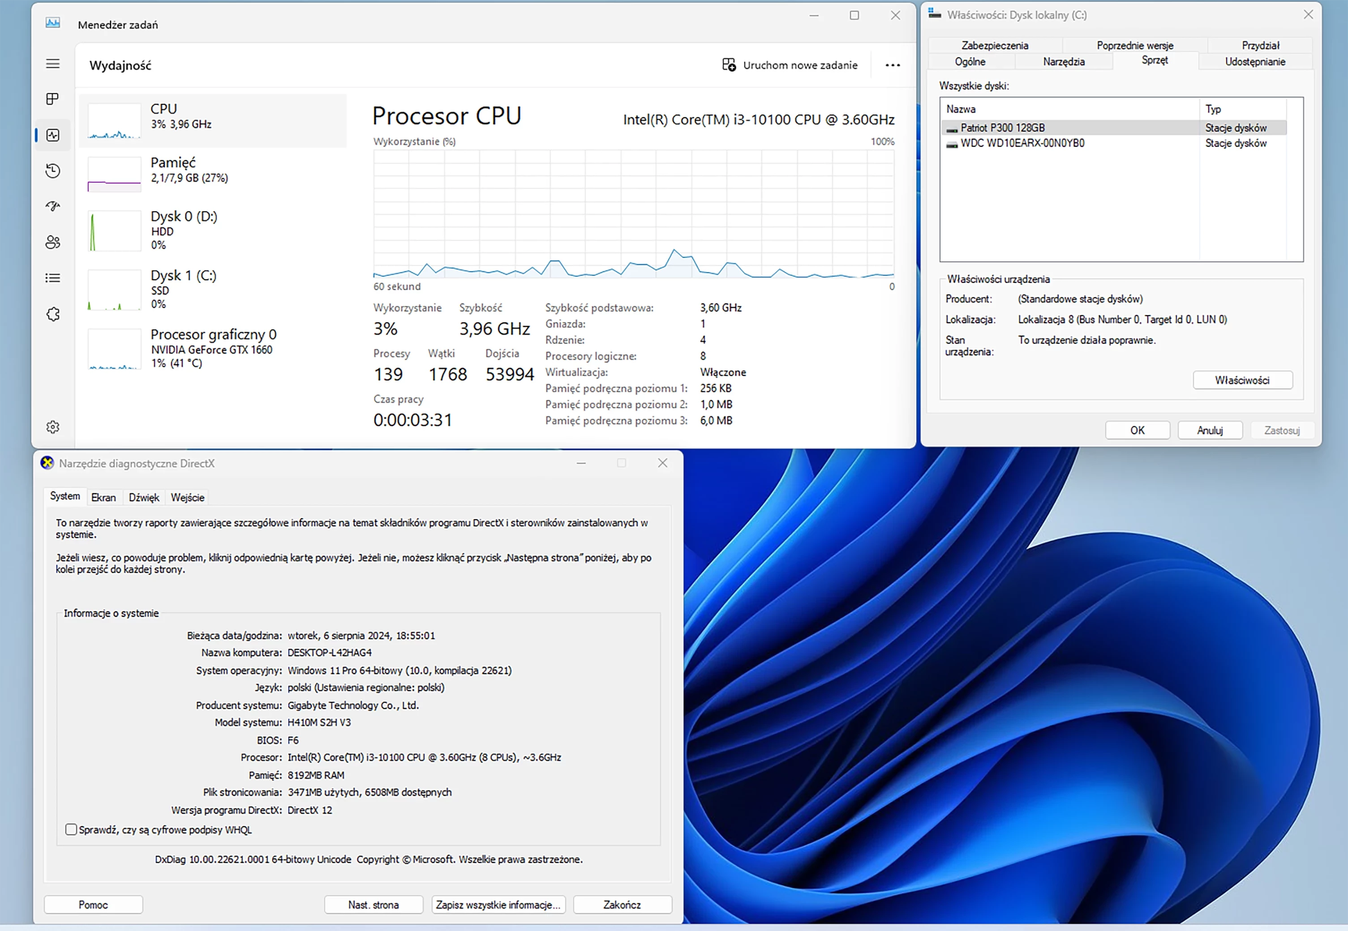Click the uptime value 0:00:03:31
Image resolution: width=1348 pixels, height=931 pixels.
point(412,420)
